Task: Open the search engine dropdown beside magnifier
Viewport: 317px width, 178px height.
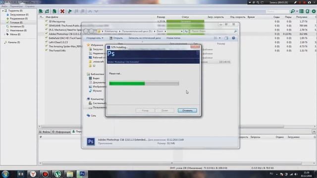Action: (297, 11)
